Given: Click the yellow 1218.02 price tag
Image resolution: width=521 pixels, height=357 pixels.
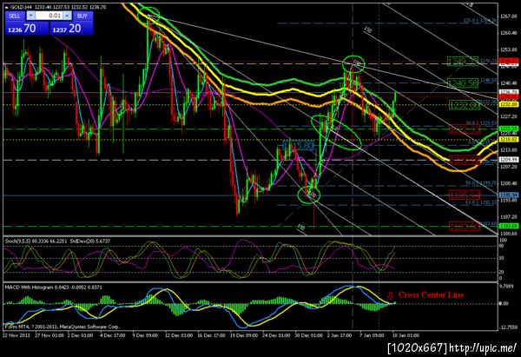Looking at the screenshot, I should click(509, 140).
